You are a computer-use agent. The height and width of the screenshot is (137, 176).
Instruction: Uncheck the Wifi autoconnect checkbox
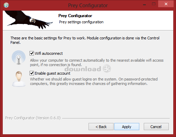(32, 53)
